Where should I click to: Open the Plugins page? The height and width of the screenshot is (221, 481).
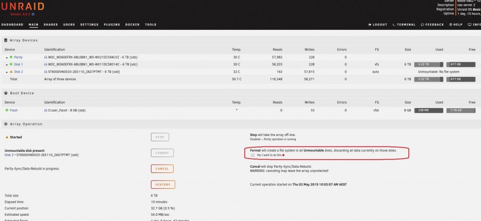click(x=112, y=25)
